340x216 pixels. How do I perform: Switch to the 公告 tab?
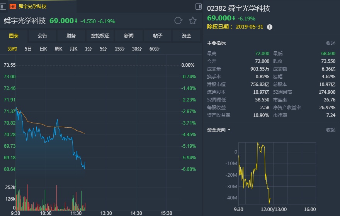click(42, 36)
